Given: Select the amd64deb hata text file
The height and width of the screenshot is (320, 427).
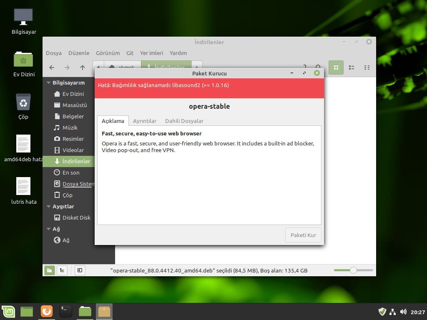Looking at the screenshot, I should tap(23, 149).
